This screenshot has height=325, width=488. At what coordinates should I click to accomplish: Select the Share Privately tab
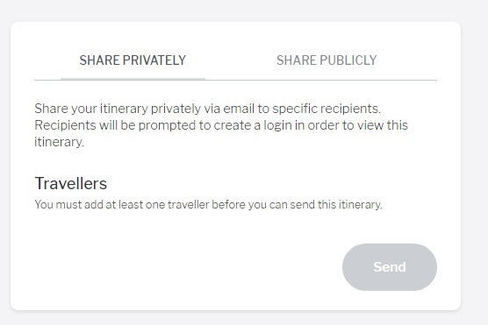tap(133, 60)
